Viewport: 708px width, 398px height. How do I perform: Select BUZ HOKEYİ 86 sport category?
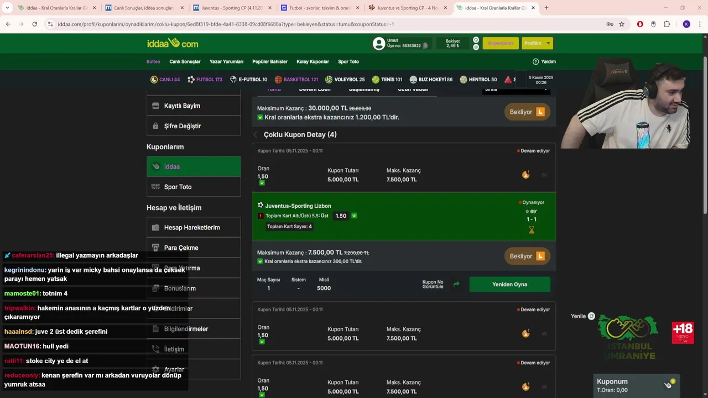pos(431,80)
